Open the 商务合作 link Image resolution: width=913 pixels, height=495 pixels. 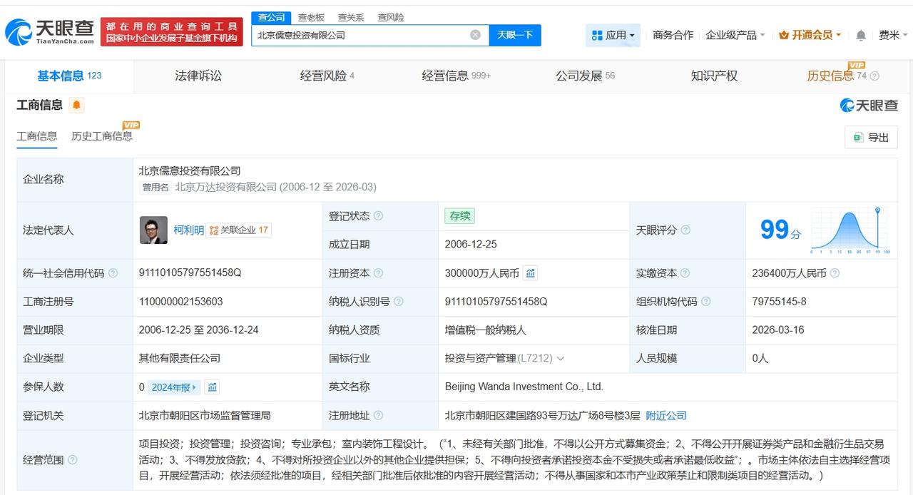tap(673, 35)
